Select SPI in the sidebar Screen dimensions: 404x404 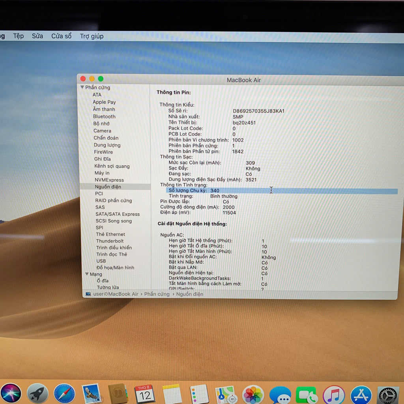click(99, 228)
